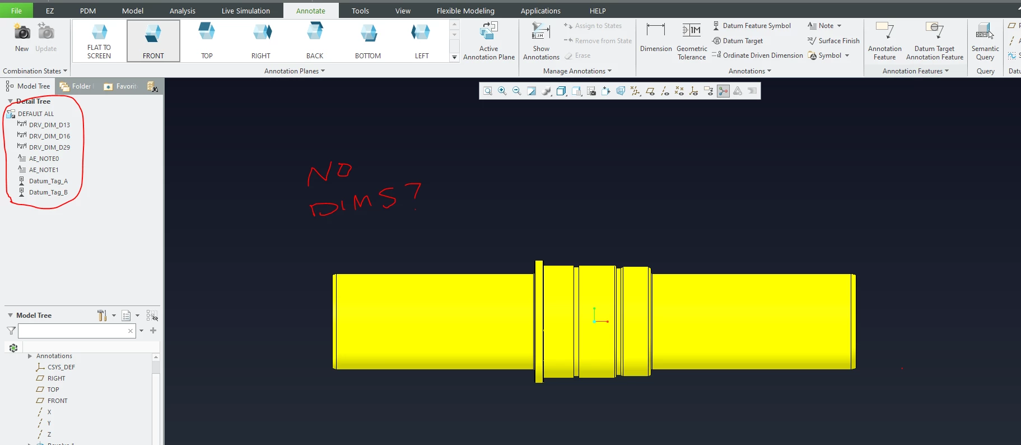1021x445 pixels.
Task: Select CSYS_DEF in Model Tree
Action: point(61,367)
